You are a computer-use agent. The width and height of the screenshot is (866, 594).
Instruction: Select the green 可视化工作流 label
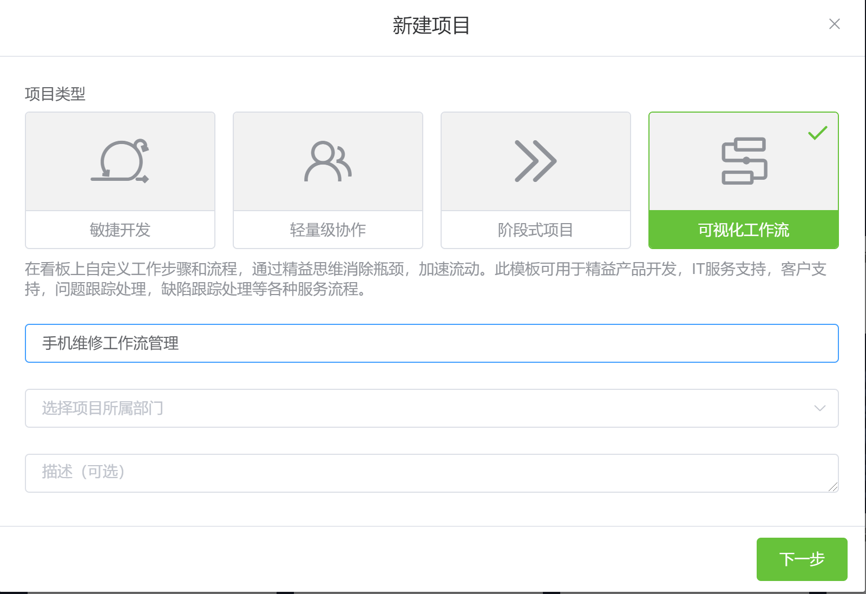(743, 230)
